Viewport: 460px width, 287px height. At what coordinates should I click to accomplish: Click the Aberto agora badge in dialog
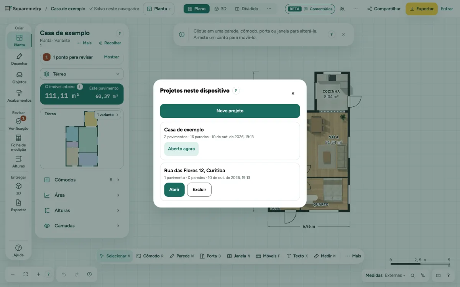click(181, 149)
